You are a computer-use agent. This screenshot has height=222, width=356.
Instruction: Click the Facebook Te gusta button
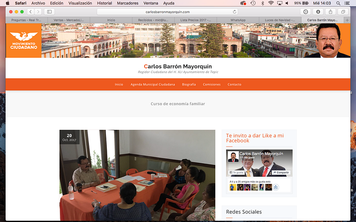point(236,172)
